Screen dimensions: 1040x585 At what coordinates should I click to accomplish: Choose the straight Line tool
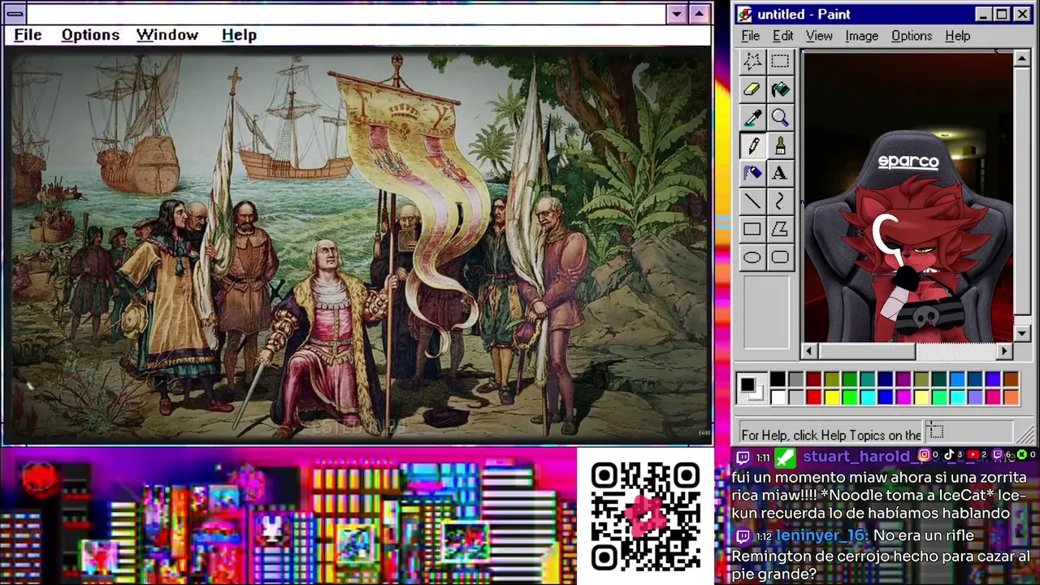tap(752, 201)
